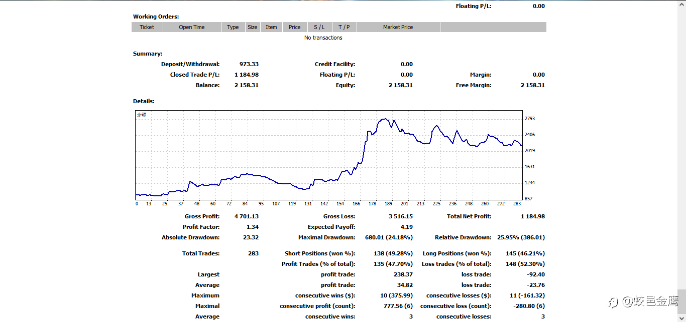Click the Market Price column header
Viewport: 686px width, 322px height.
(x=398, y=27)
